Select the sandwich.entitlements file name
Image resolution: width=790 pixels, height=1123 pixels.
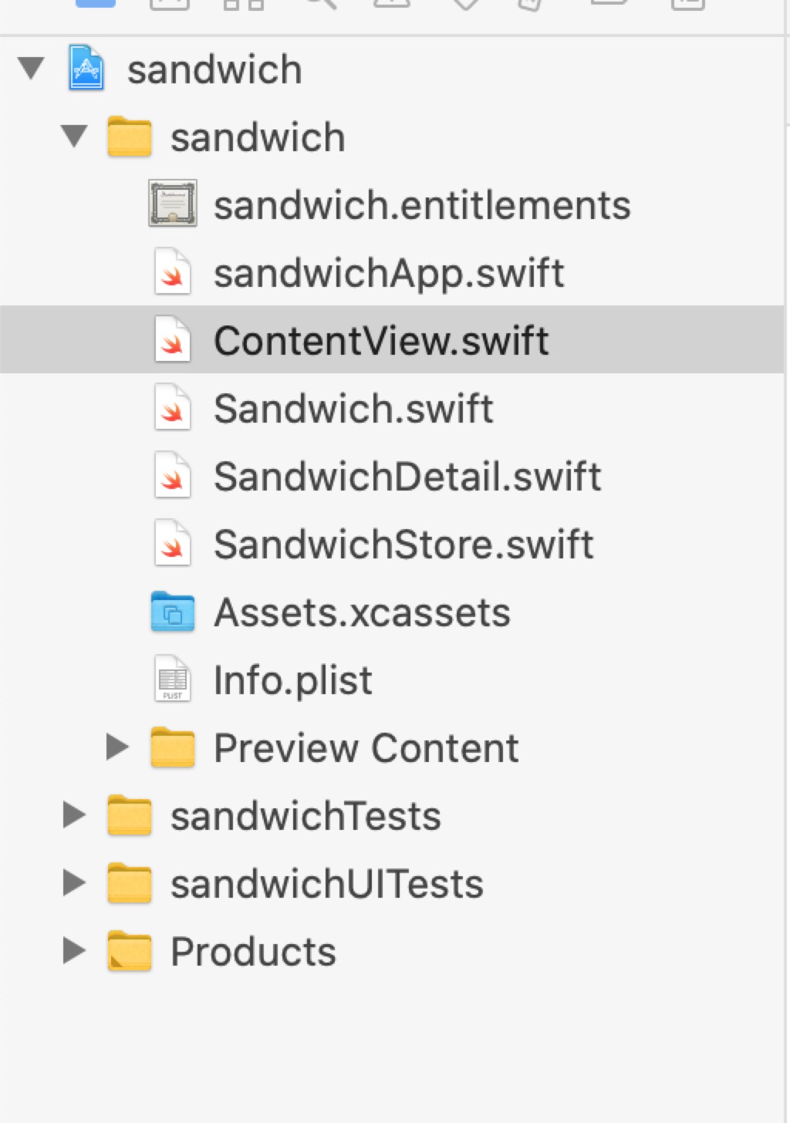(x=422, y=205)
